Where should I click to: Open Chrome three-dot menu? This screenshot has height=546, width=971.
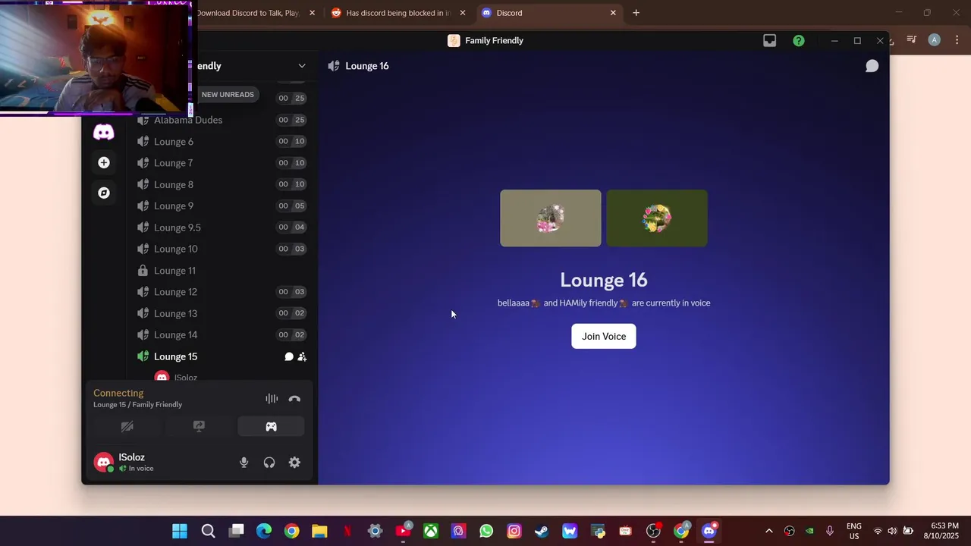pos(957,40)
